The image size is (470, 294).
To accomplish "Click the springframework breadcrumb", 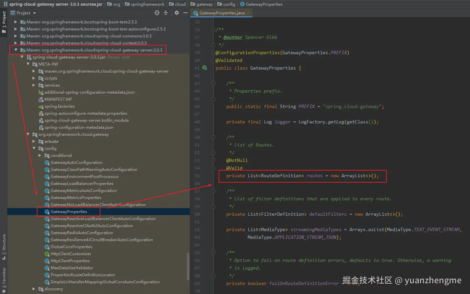I will (145, 4).
